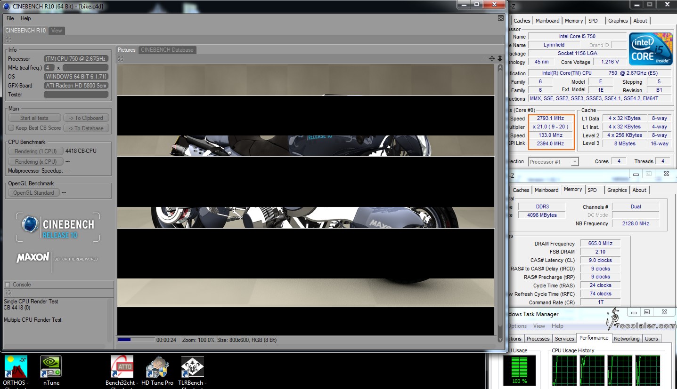
Task: Open Help menu in Windows Task Manager
Action: coord(557,326)
